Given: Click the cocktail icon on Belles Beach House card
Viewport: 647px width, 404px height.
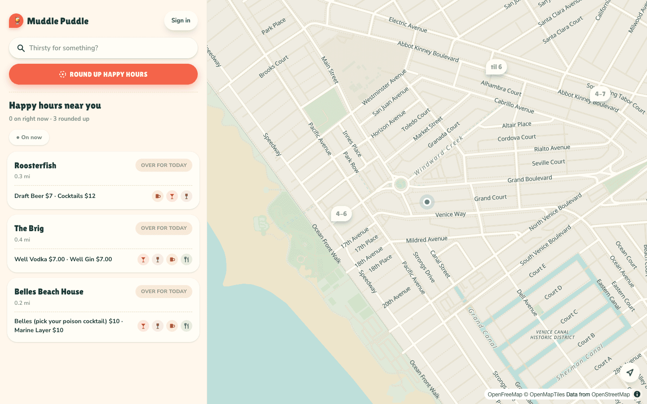Looking at the screenshot, I should (143, 326).
